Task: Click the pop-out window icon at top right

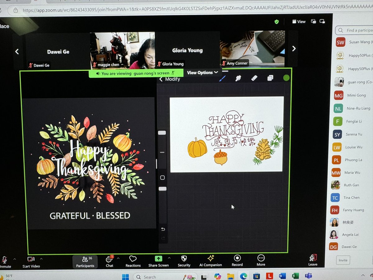Action: pyautogui.click(x=322, y=21)
